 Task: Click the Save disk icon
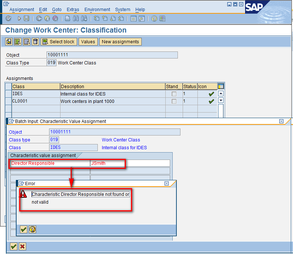pos(26,19)
